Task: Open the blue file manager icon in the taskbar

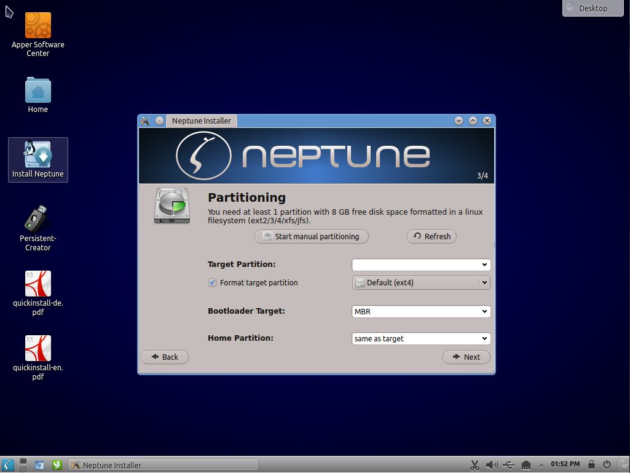Action: pyautogui.click(x=39, y=465)
